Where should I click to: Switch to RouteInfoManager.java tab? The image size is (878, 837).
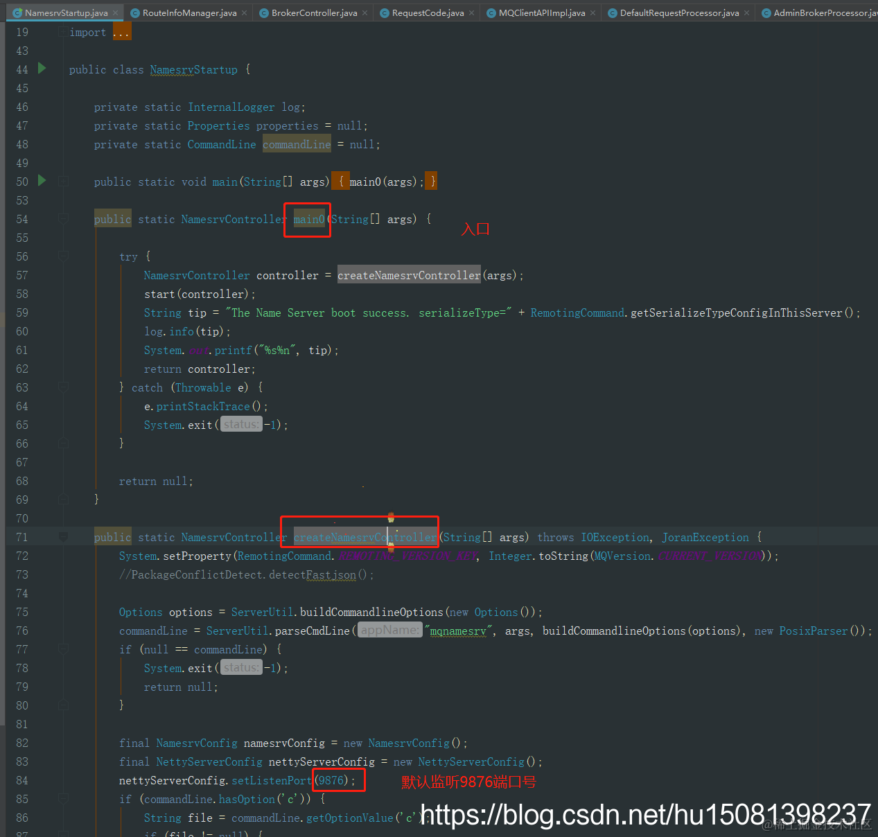pyautogui.click(x=189, y=12)
